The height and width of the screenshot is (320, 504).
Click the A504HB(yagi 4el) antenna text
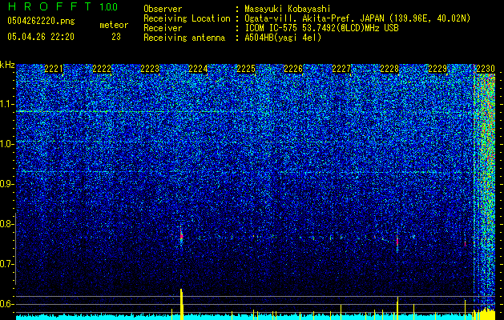coord(283,38)
